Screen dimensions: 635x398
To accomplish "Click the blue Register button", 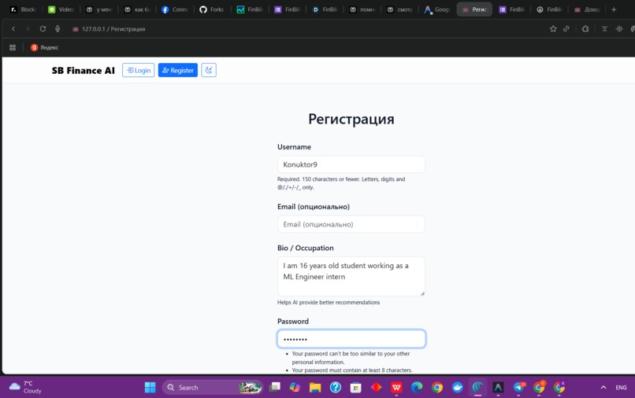I will [x=178, y=70].
